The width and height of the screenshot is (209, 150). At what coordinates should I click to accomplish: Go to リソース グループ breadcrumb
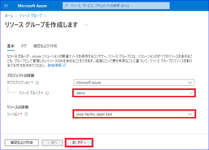point(31,16)
